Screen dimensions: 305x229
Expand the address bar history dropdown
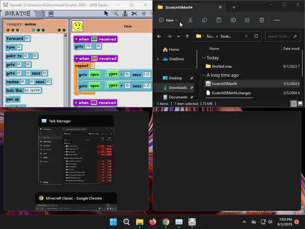click(246, 36)
